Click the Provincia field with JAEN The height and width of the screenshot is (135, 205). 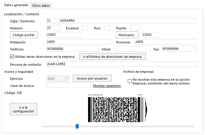(x=166, y=42)
